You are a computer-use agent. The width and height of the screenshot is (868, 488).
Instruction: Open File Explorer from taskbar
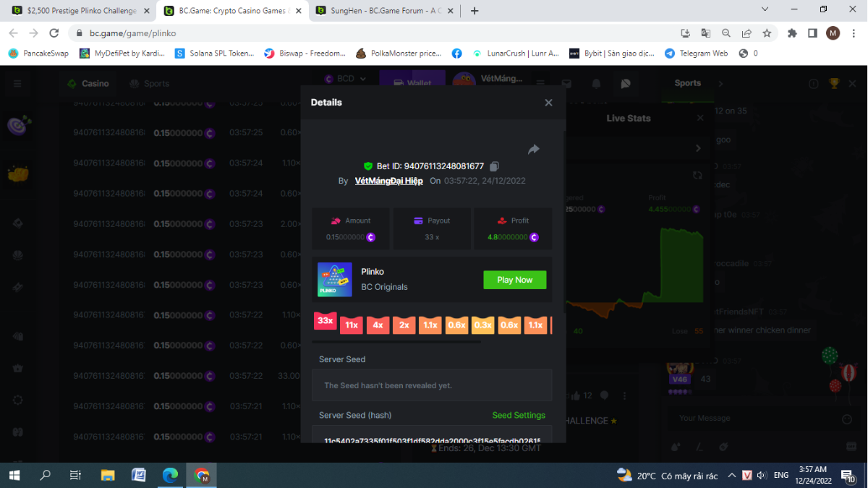pyautogui.click(x=108, y=475)
